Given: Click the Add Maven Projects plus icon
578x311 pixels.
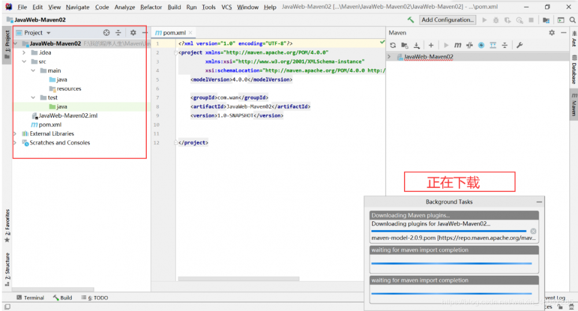Looking at the screenshot, I should [x=431, y=45].
